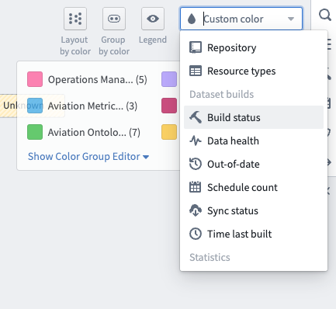Click the search magnifier icon
Image resolution: width=336 pixels, height=309 pixels.
[325, 15]
